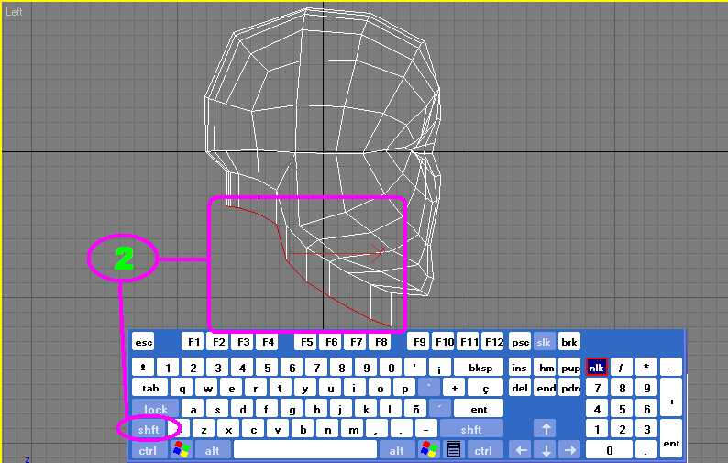Click the left Windows logo key
The image size is (728, 463).
(182, 449)
